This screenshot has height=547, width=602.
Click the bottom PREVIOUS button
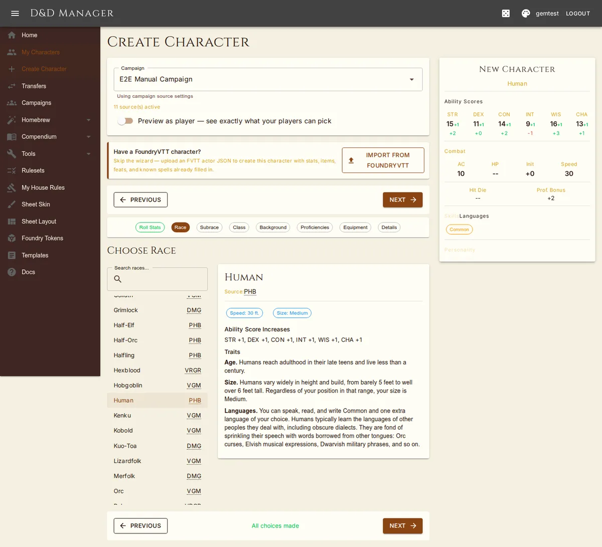pyautogui.click(x=140, y=526)
